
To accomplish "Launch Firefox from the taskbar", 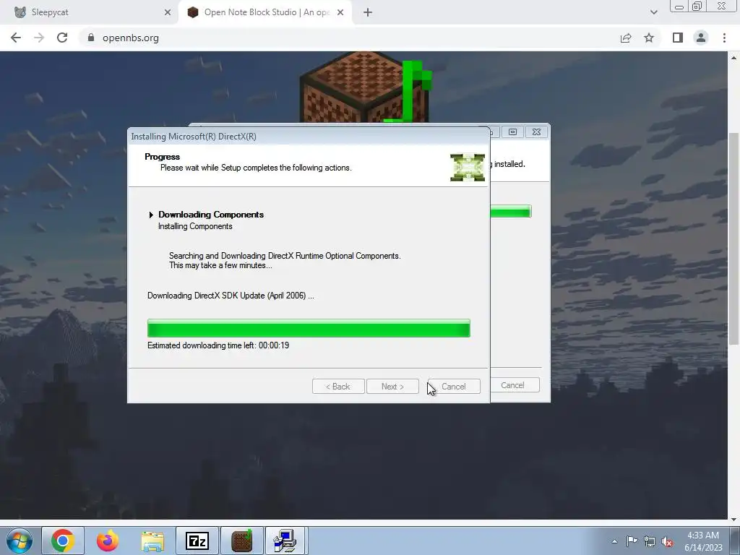I will [x=108, y=541].
